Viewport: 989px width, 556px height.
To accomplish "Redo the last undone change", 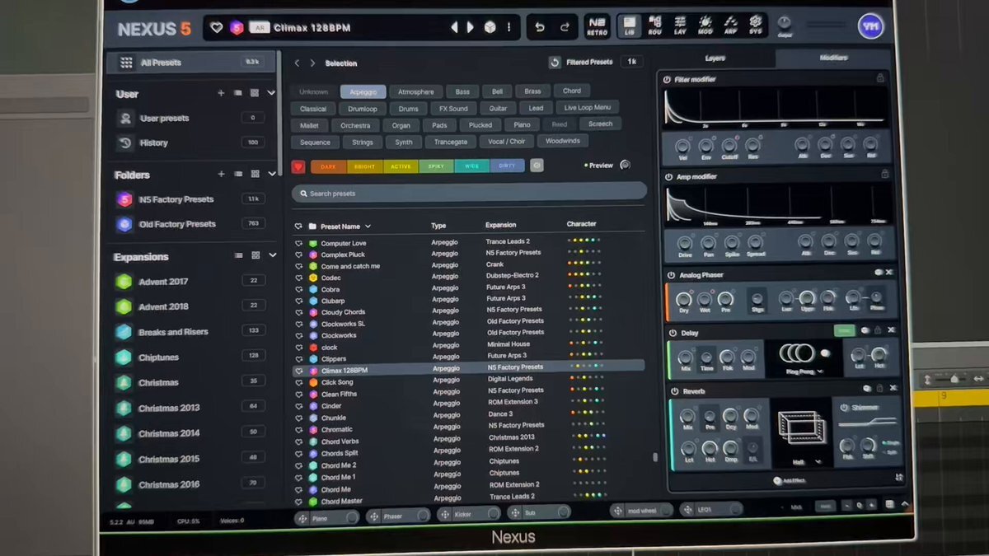I will (x=565, y=27).
